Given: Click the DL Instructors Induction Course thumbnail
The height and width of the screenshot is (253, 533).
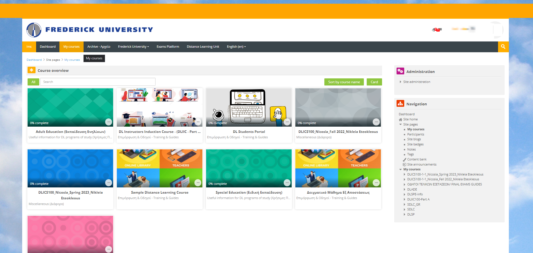Looking at the screenshot, I should [x=160, y=107].
